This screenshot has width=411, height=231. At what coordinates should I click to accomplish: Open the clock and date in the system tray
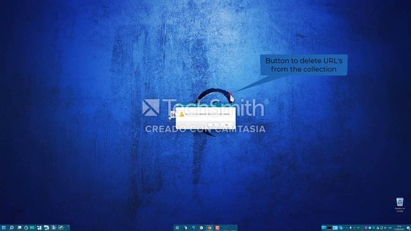coord(399,228)
